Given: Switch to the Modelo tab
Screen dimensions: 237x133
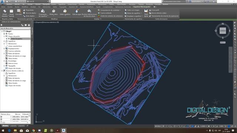Looking at the screenshot, I should 5,126.
